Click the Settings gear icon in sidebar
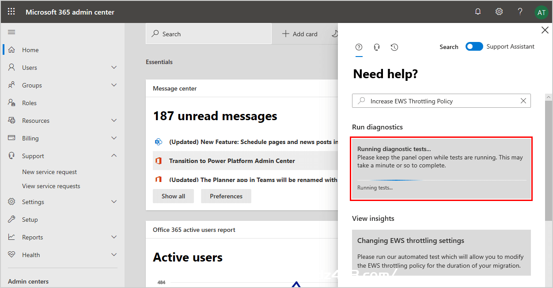The height and width of the screenshot is (288, 553). [x=12, y=202]
